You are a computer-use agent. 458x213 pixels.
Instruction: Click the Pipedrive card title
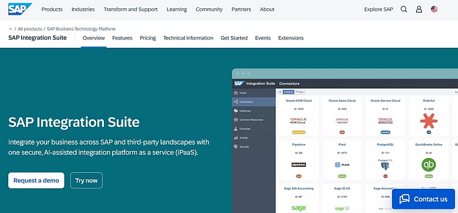[299, 145]
